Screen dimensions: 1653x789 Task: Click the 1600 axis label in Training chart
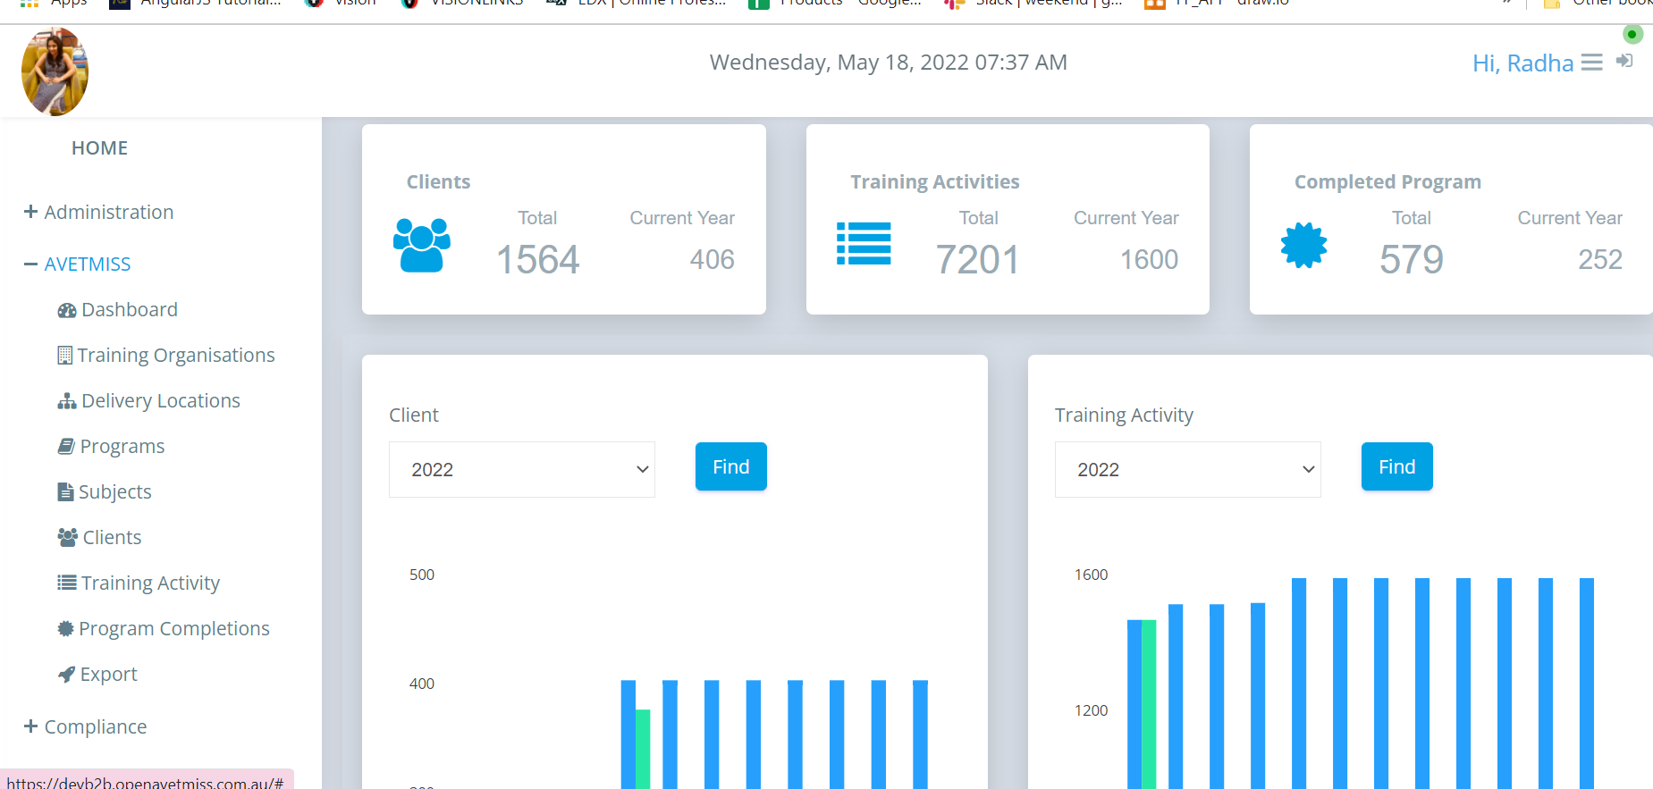pyautogui.click(x=1091, y=575)
